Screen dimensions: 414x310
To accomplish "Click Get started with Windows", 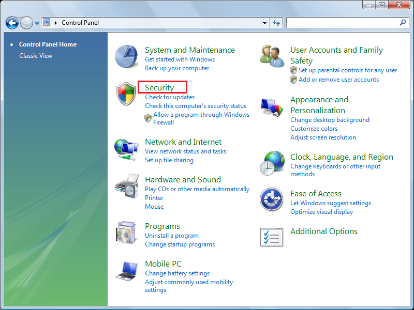I will [180, 59].
